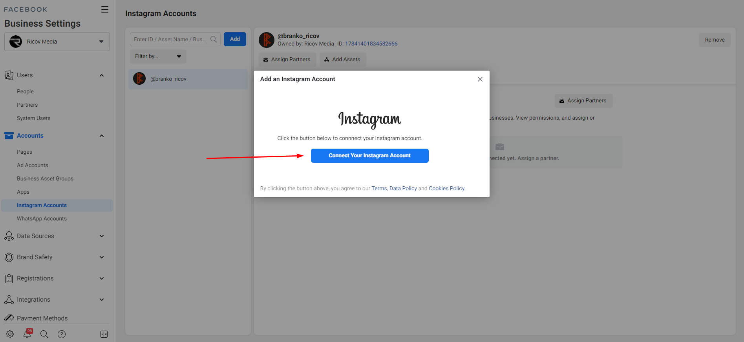Viewport: 744px width, 342px height.
Task: Click the Add an Instagram Account title
Action: point(298,79)
